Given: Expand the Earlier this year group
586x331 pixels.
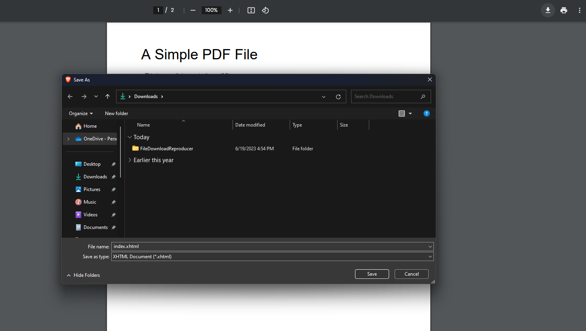Looking at the screenshot, I should pyautogui.click(x=130, y=160).
